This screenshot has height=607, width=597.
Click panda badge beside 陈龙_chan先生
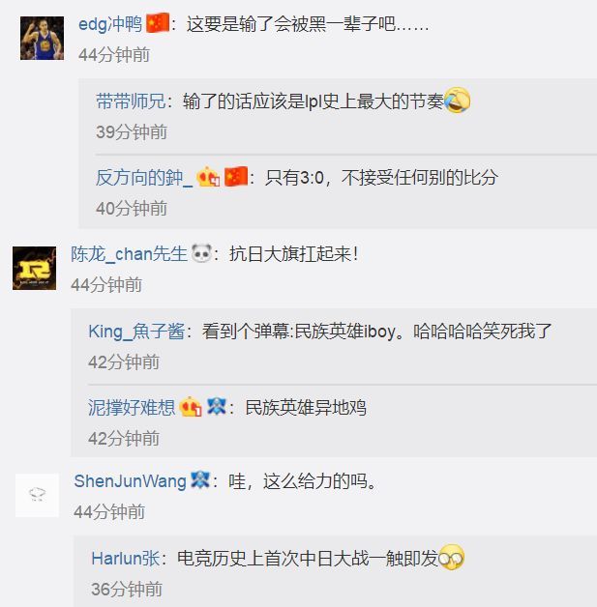pos(201,253)
